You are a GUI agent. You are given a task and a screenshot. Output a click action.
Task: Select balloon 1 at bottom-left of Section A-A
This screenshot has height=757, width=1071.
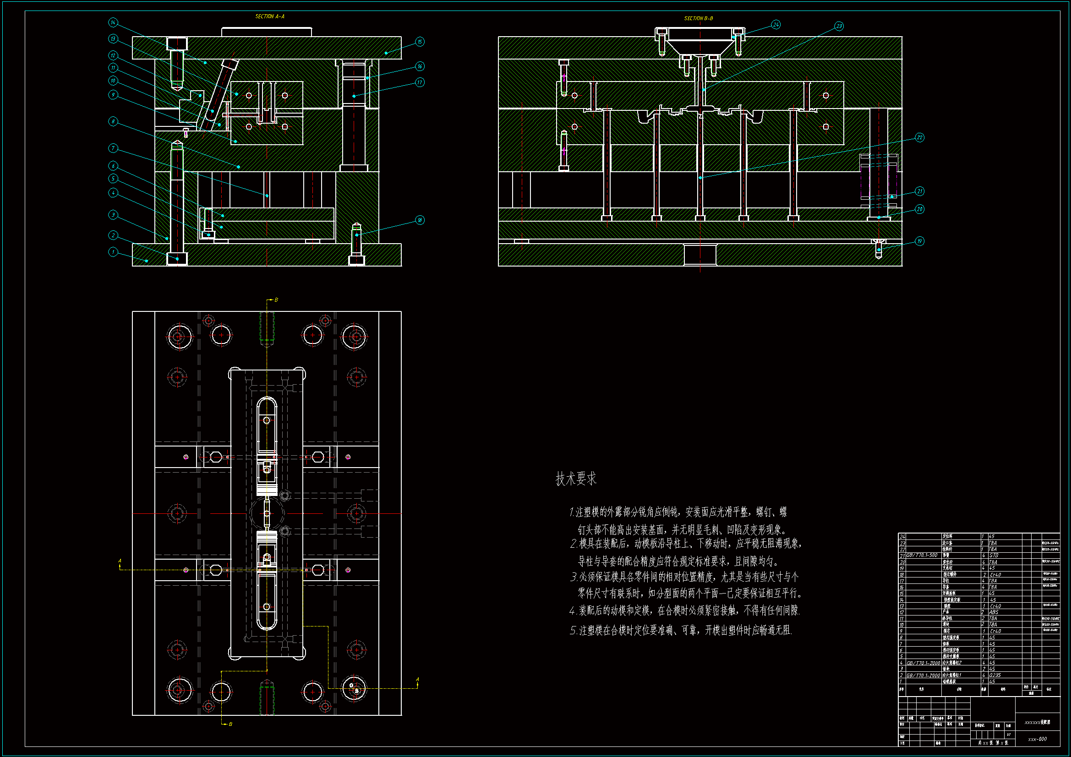(x=113, y=252)
